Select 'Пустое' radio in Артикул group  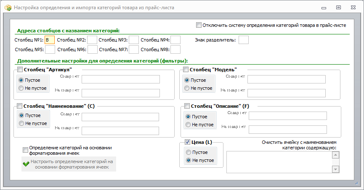coord(21,80)
